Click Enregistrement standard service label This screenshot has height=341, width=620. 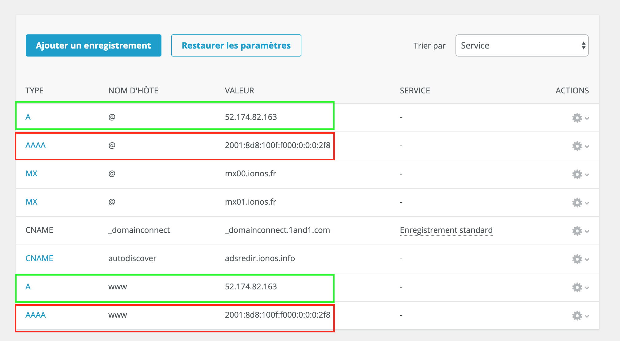pyautogui.click(x=446, y=230)
